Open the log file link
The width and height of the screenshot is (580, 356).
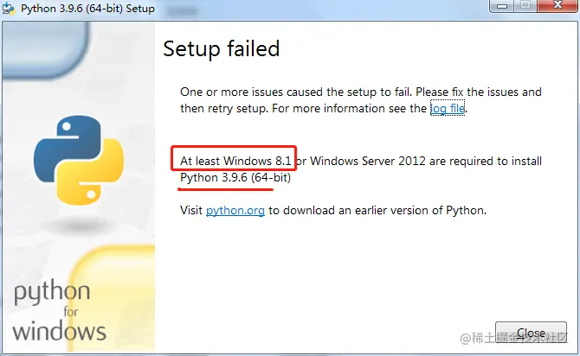tap(448, 108)
